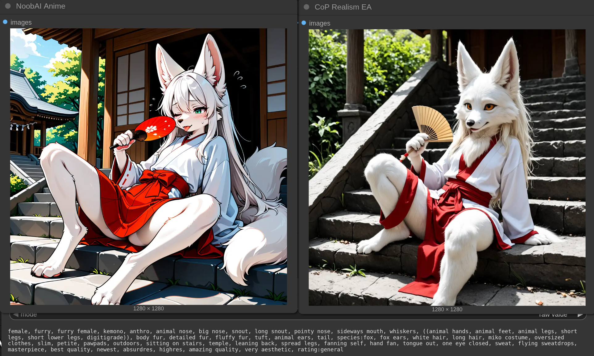Select the NoobAI Anime node title
Screen dimensions: 594x356
click(40, 6)
